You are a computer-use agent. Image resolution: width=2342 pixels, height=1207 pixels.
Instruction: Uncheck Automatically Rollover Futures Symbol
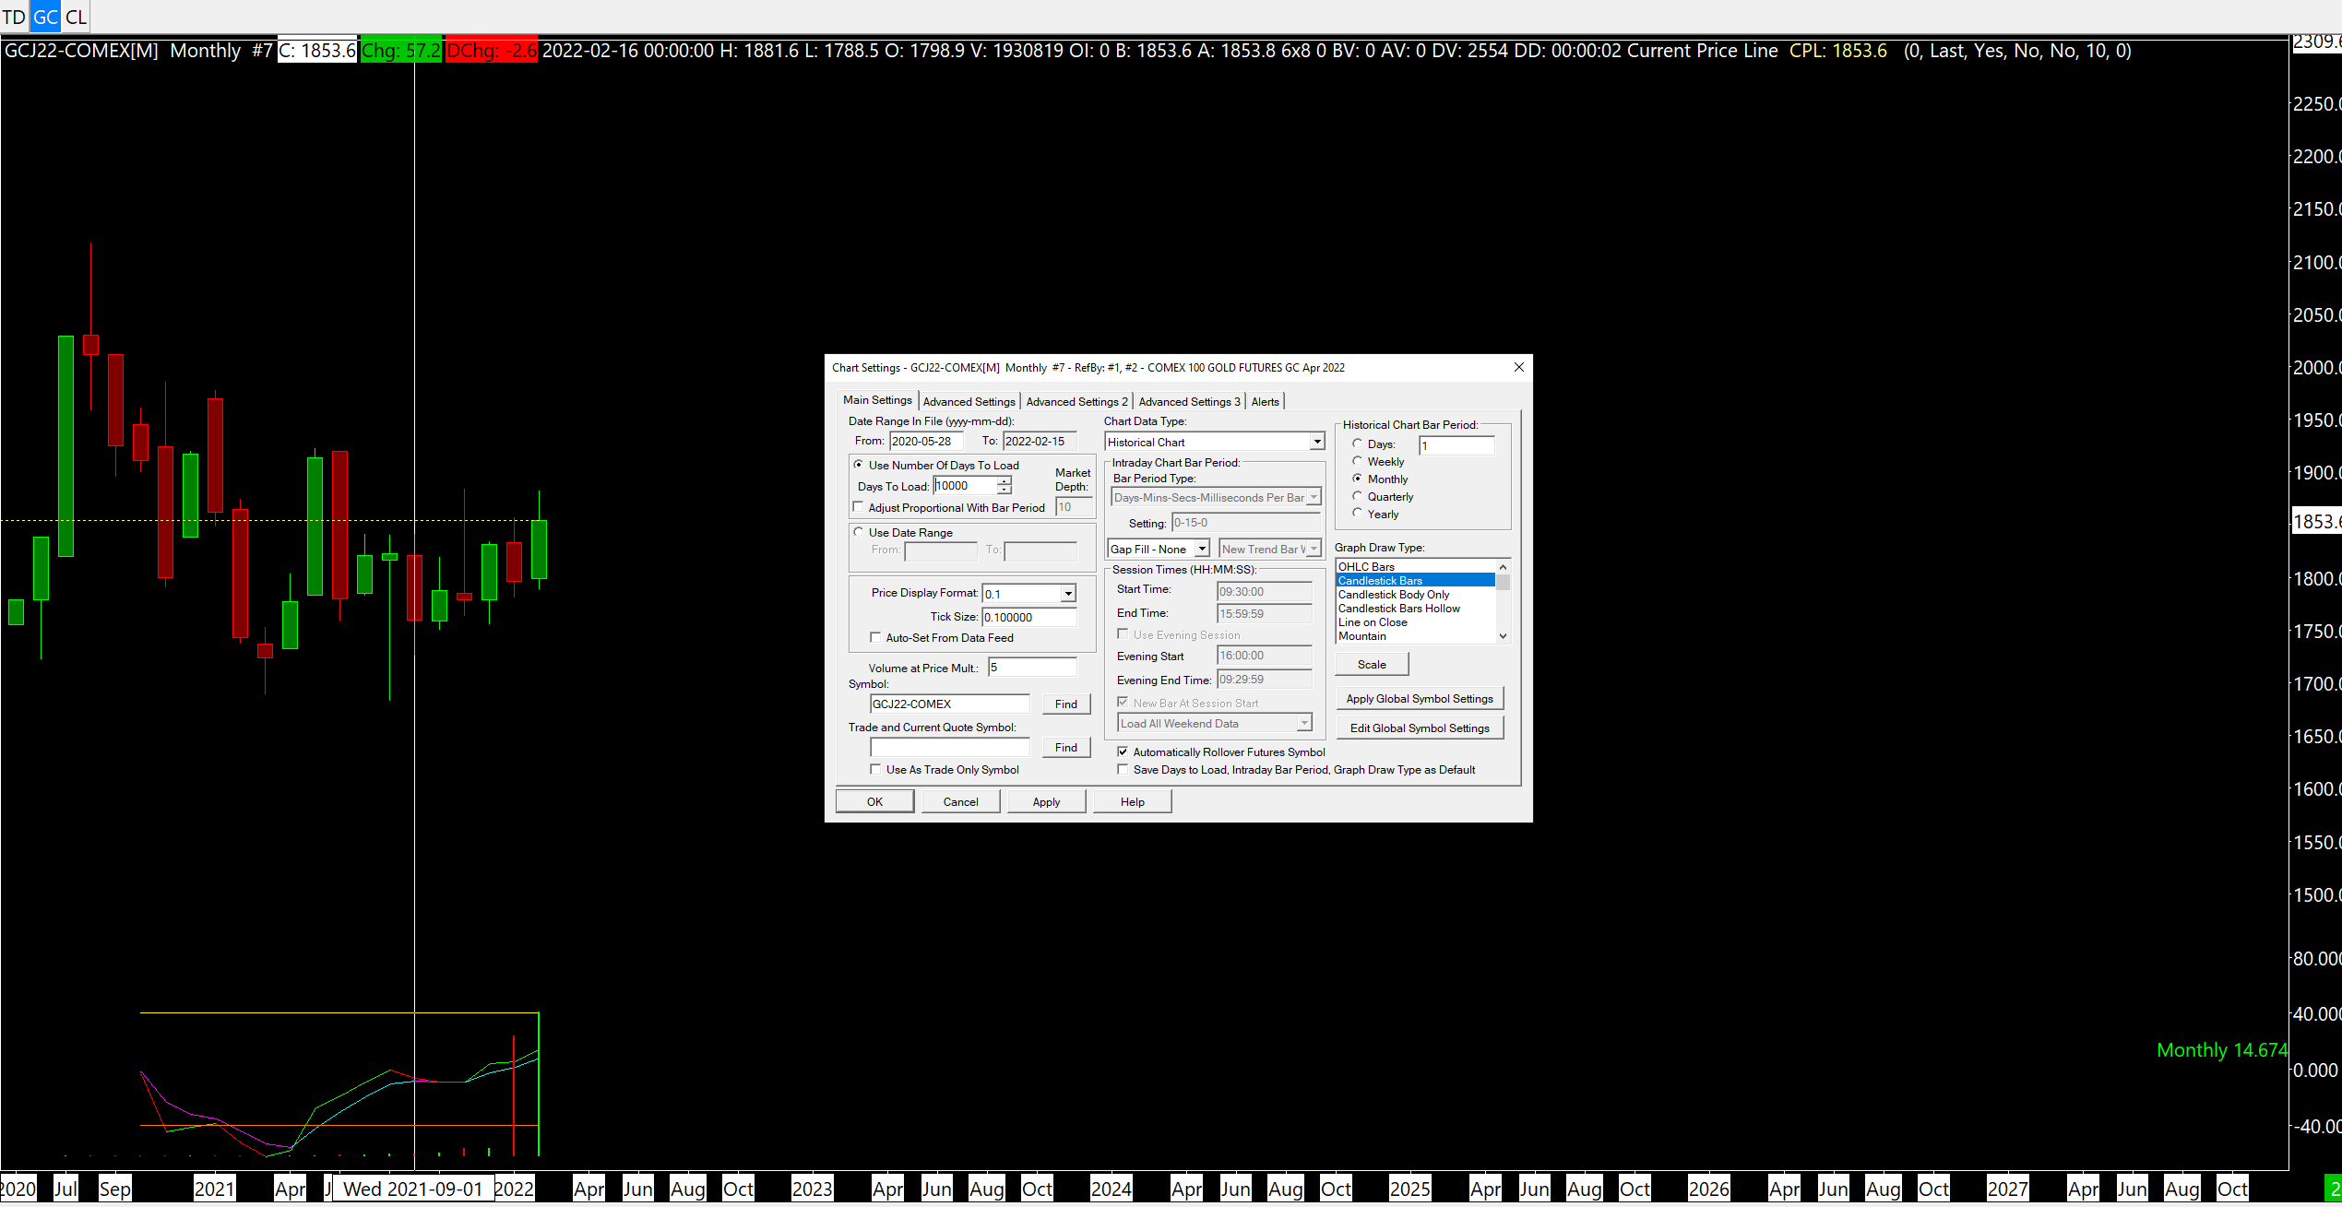coord(1123,751)
